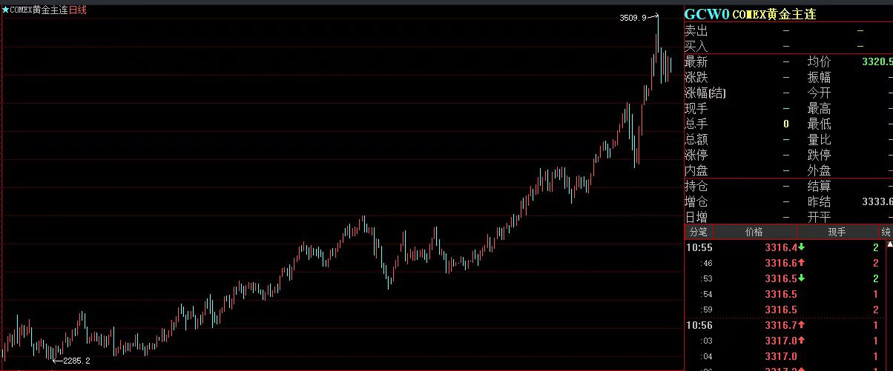The width and height of the screenshot is (893, 371).
Task: Click the 买入 row label
Action: coord(696,47)
